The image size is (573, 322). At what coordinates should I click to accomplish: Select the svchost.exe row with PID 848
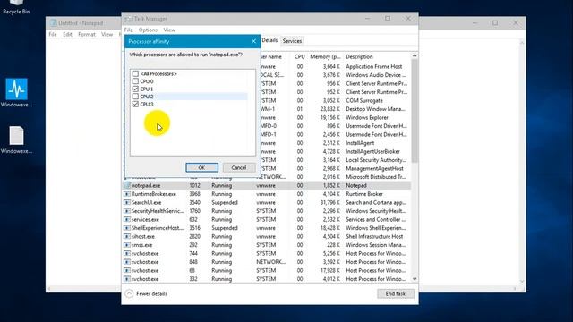tap(267, 262)
